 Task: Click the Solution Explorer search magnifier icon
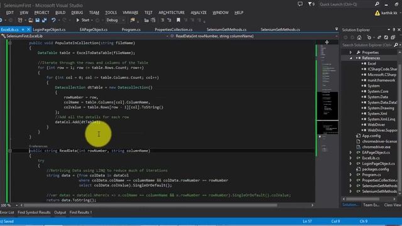tap(396, 45)
